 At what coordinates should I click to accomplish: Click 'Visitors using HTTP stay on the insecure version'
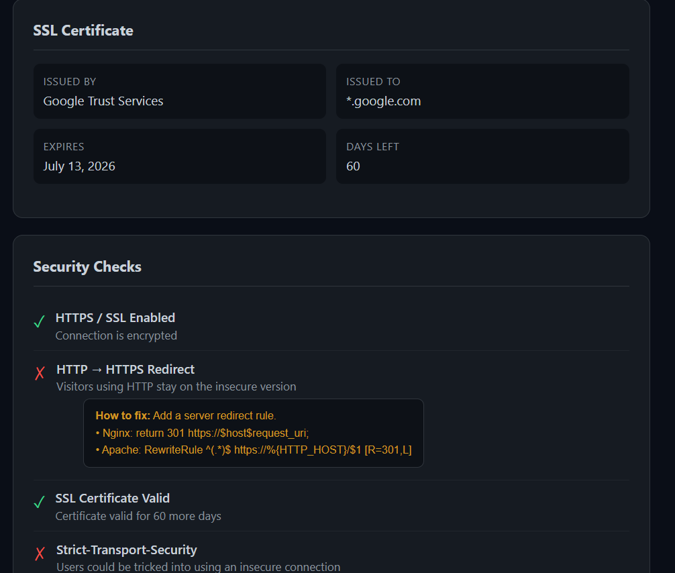[x=176, y=386]
